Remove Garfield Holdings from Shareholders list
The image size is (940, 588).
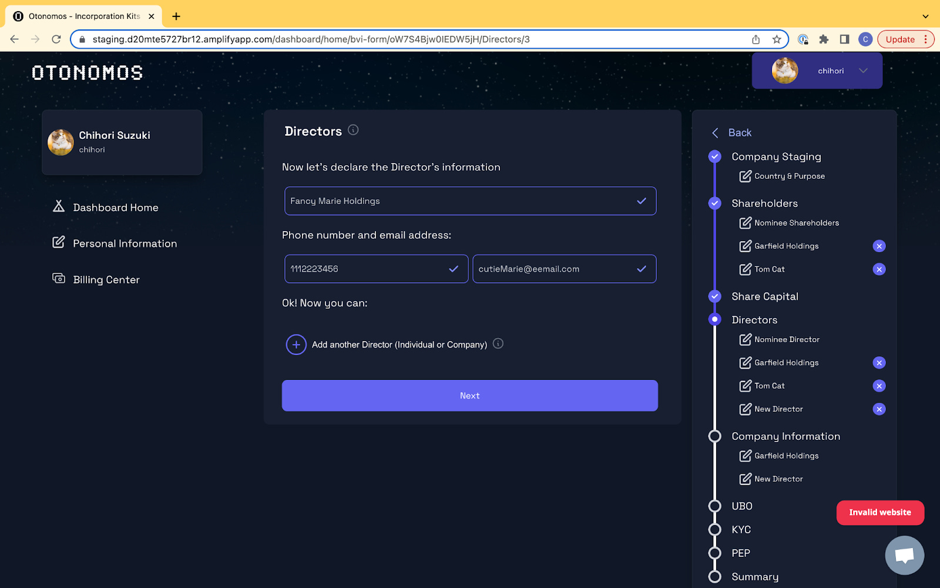pos(879,246)
